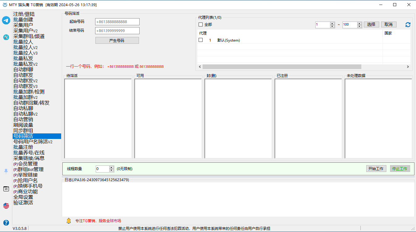Screen dimensions: 416x232
Task: Click the blue pin icon in sidebar
Action: pos(6,171)
